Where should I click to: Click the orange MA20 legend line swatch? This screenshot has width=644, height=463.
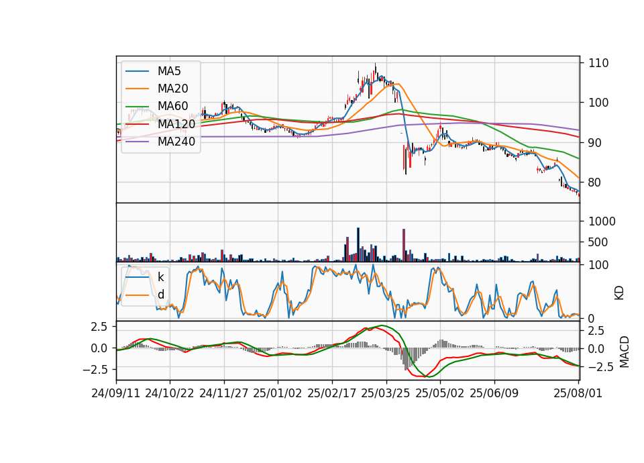[137, 89]
